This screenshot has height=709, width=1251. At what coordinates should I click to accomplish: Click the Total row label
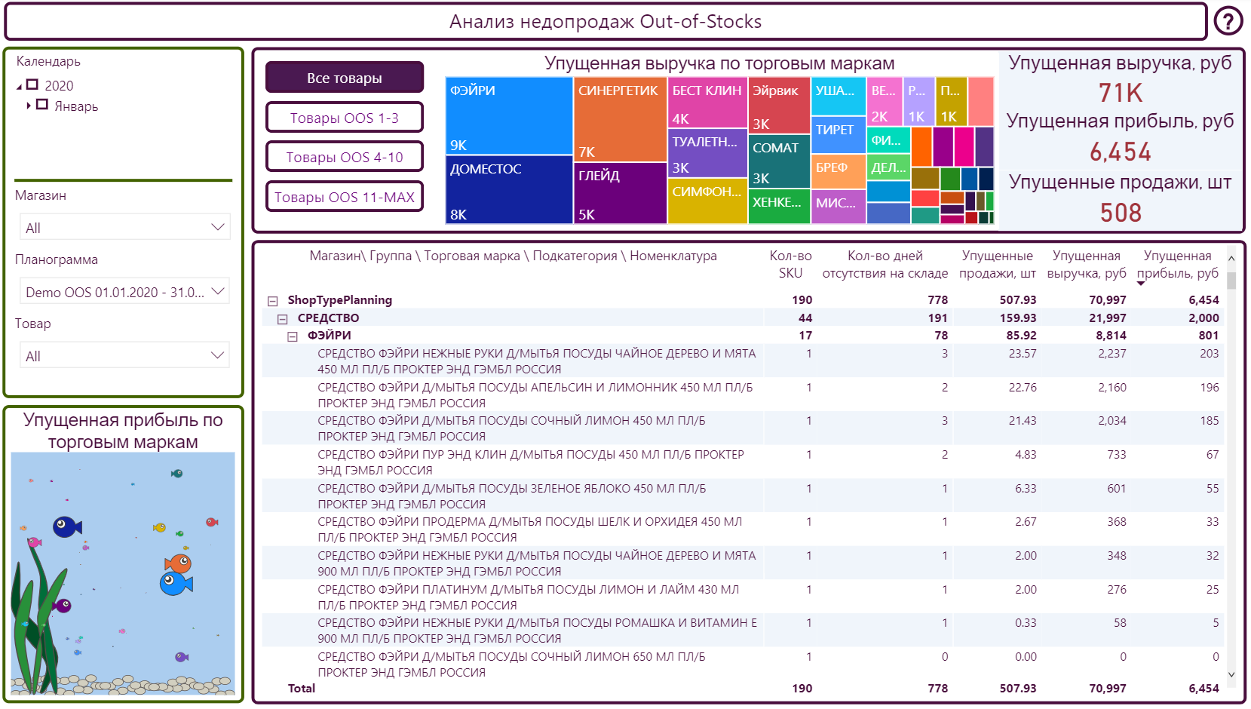tap(302, 688)
